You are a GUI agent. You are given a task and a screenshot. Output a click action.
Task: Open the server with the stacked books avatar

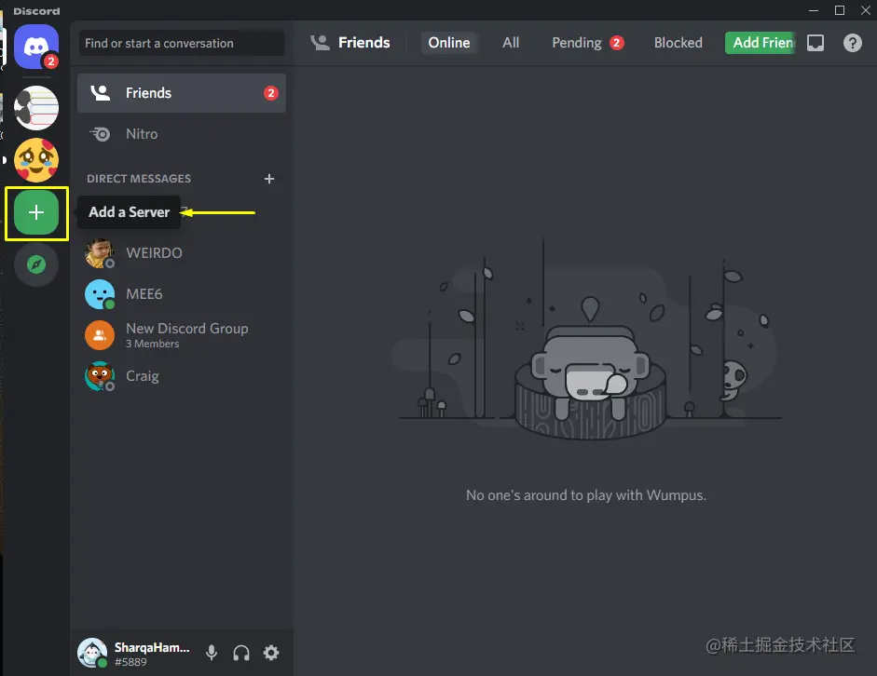pos(36,108)
